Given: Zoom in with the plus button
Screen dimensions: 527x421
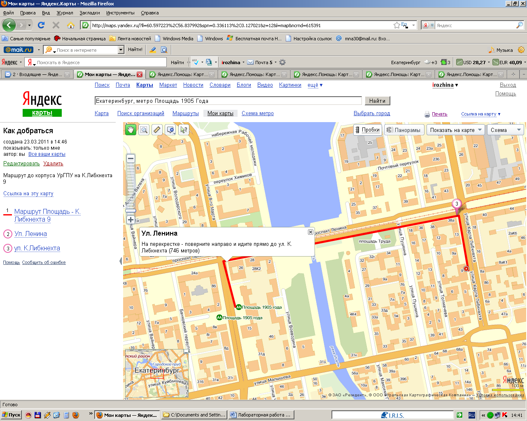Looking at the screenshot, I should point(131,220).
